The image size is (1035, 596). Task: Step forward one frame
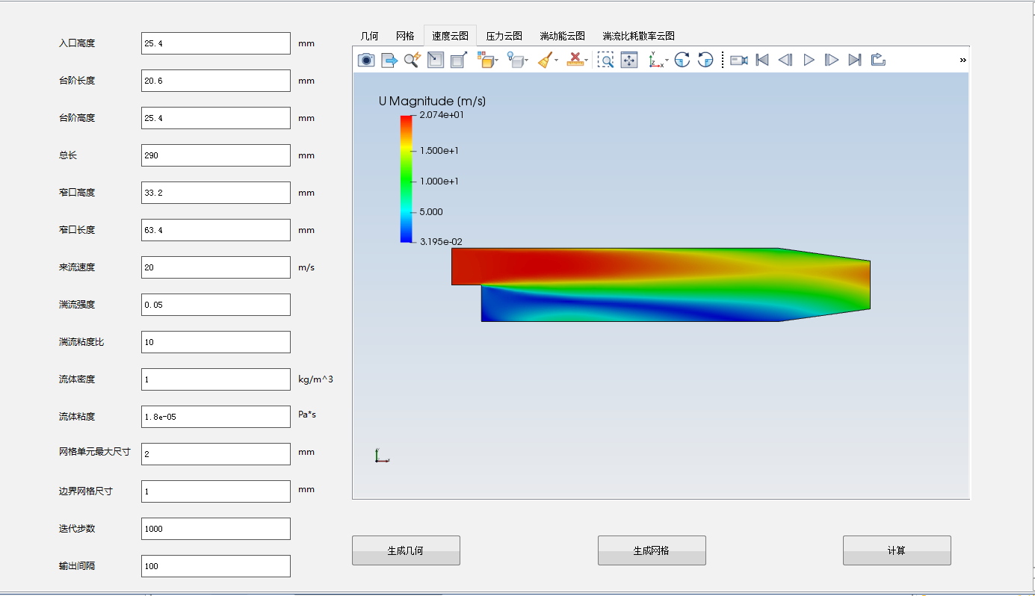click(x=832, y=60)
